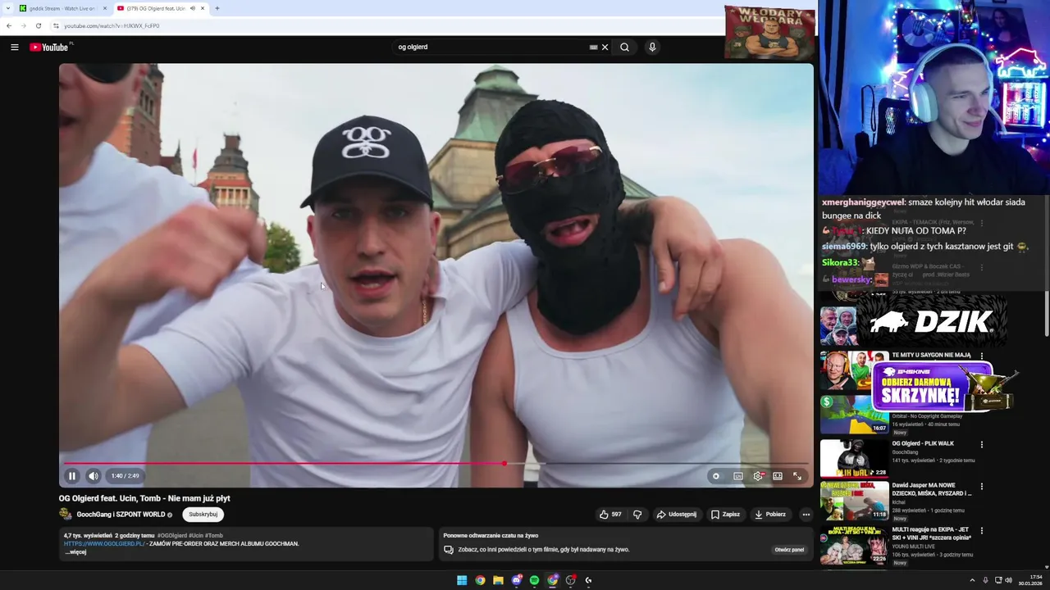The image size is (1050, 590).
Task: Save video with Zapisz
Action: tap(725, 515)
